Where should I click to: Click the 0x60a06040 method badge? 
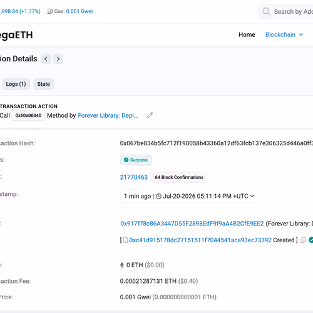pos(28,115)
